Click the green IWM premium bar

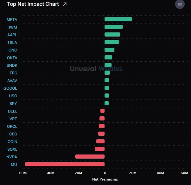(x=113, y=27)
